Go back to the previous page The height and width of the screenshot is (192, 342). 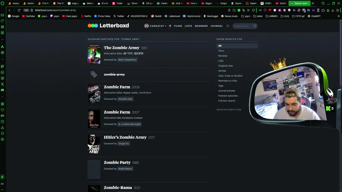click(x=9, y=10)
